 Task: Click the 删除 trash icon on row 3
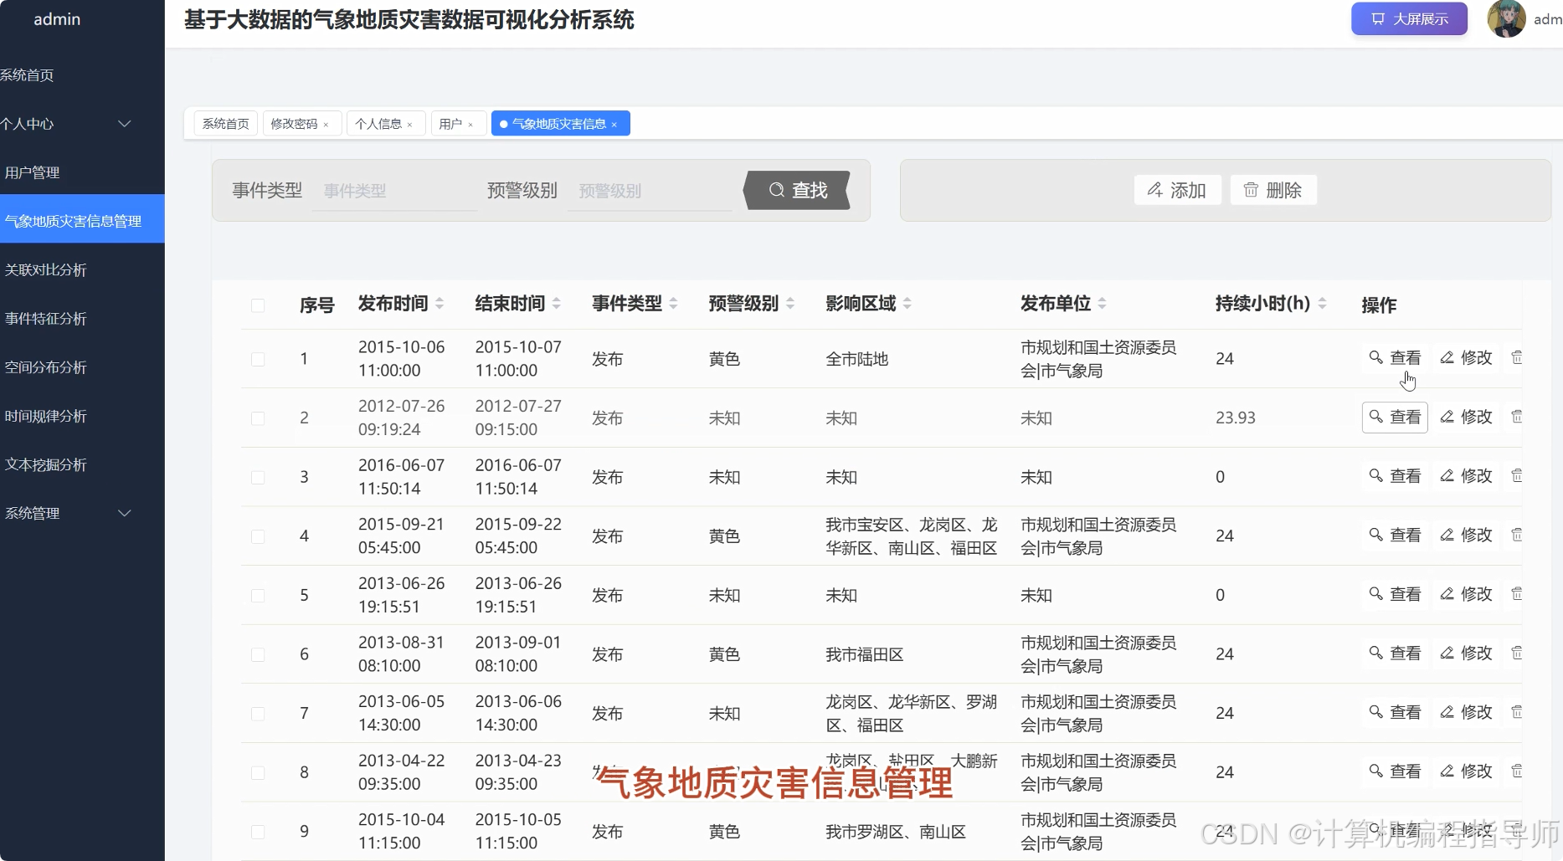coord(1516,475)
